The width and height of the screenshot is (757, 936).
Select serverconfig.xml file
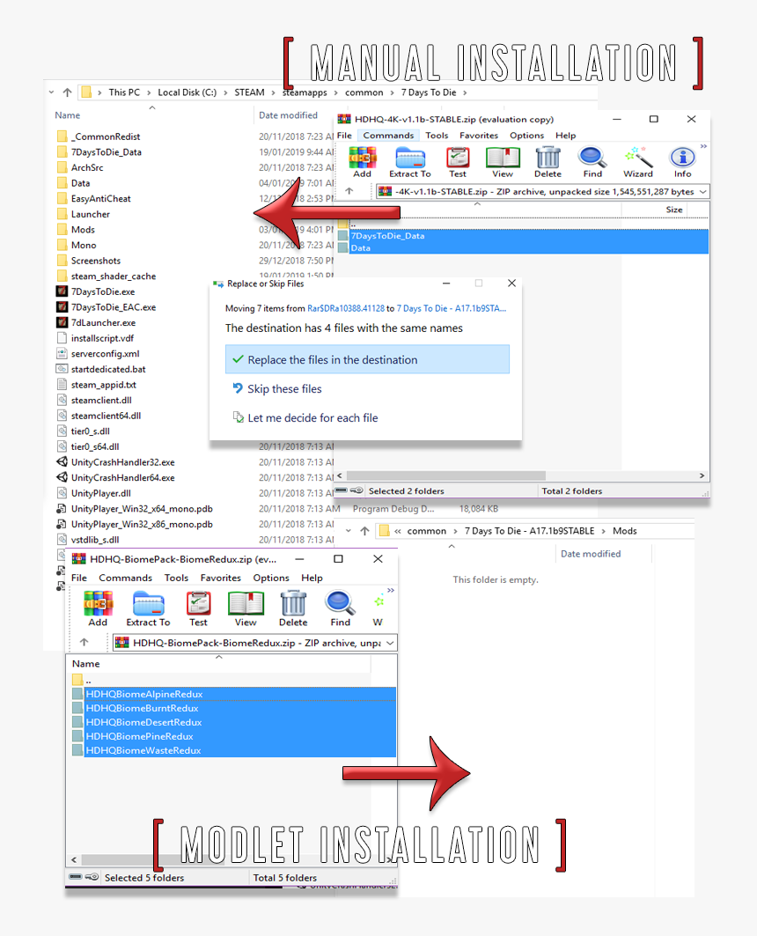click(105, 353)
